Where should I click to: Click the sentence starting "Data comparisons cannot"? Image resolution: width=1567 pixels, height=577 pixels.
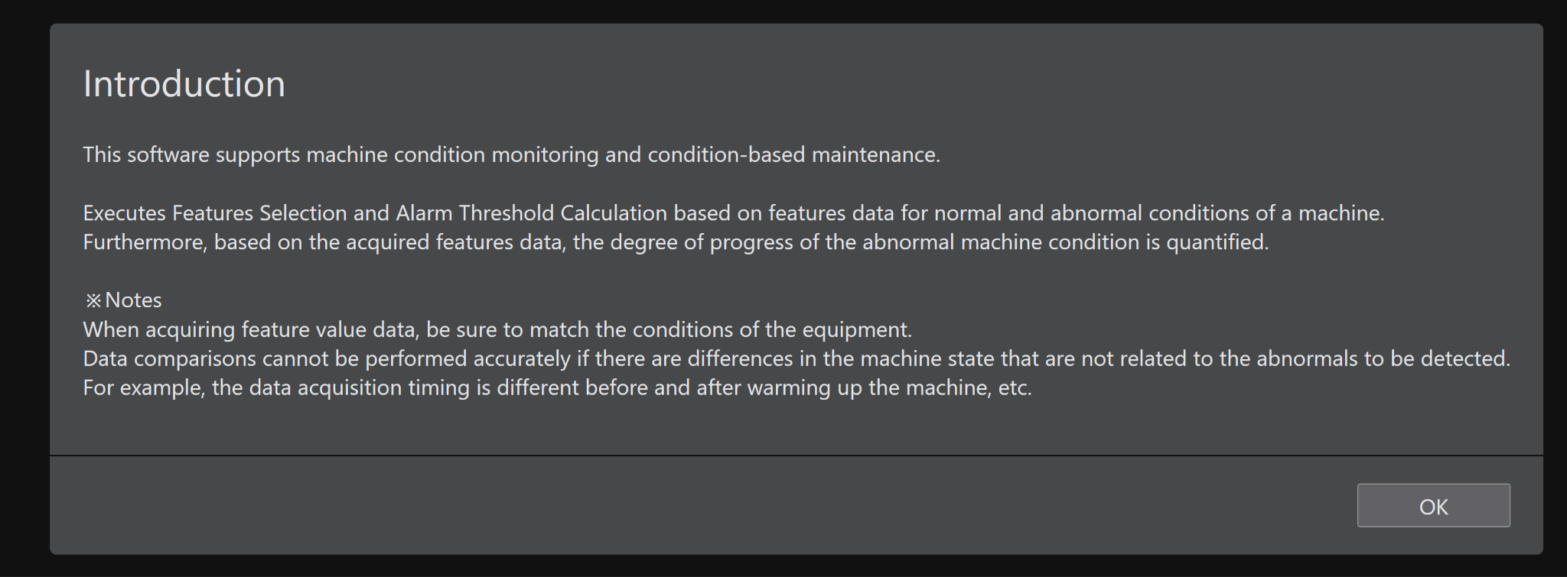tap(796, 359)
